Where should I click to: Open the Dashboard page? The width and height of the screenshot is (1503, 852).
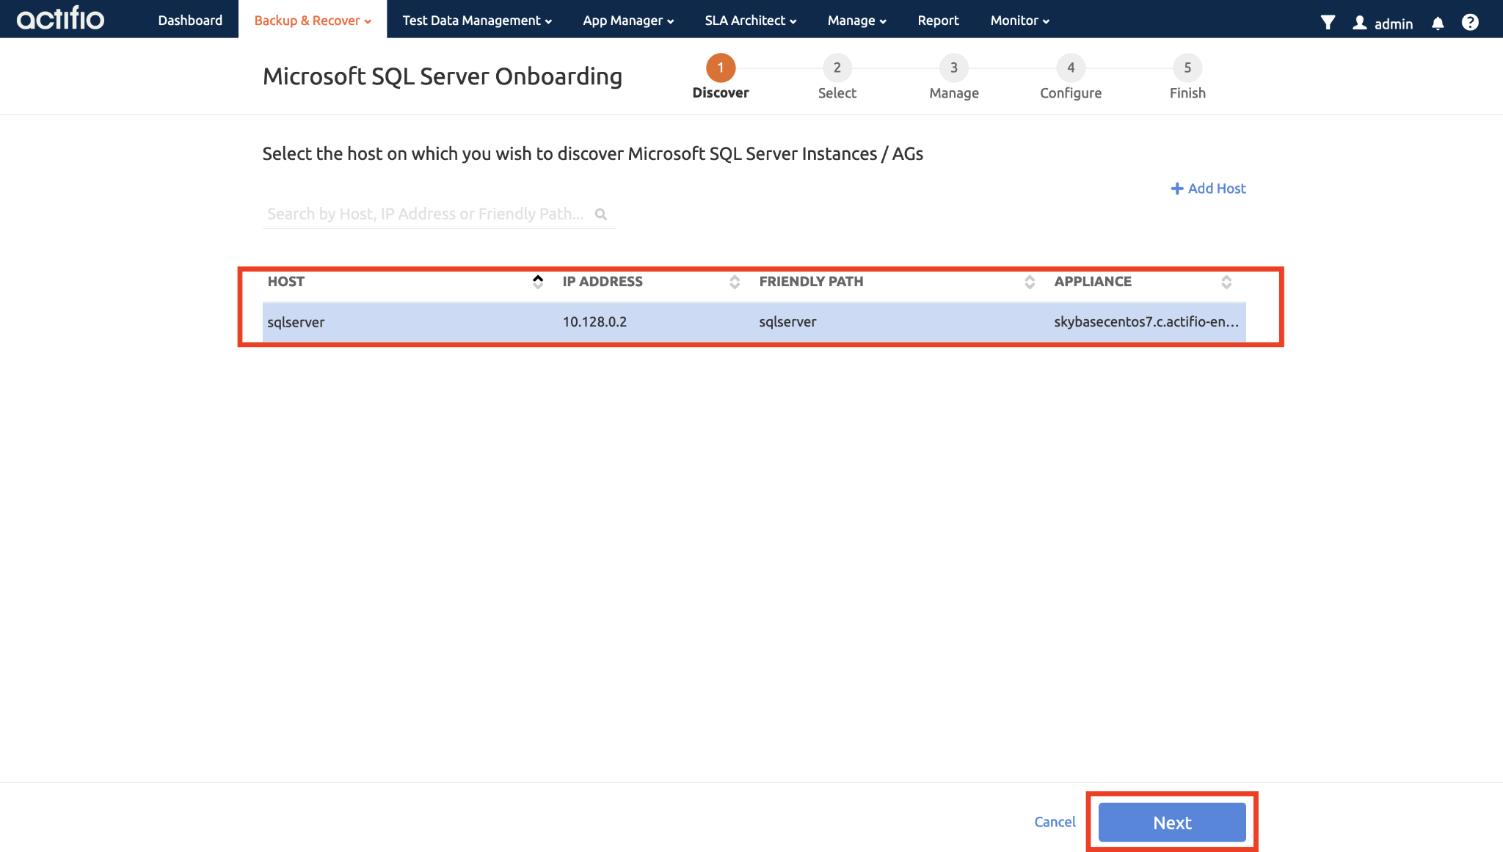190,20
